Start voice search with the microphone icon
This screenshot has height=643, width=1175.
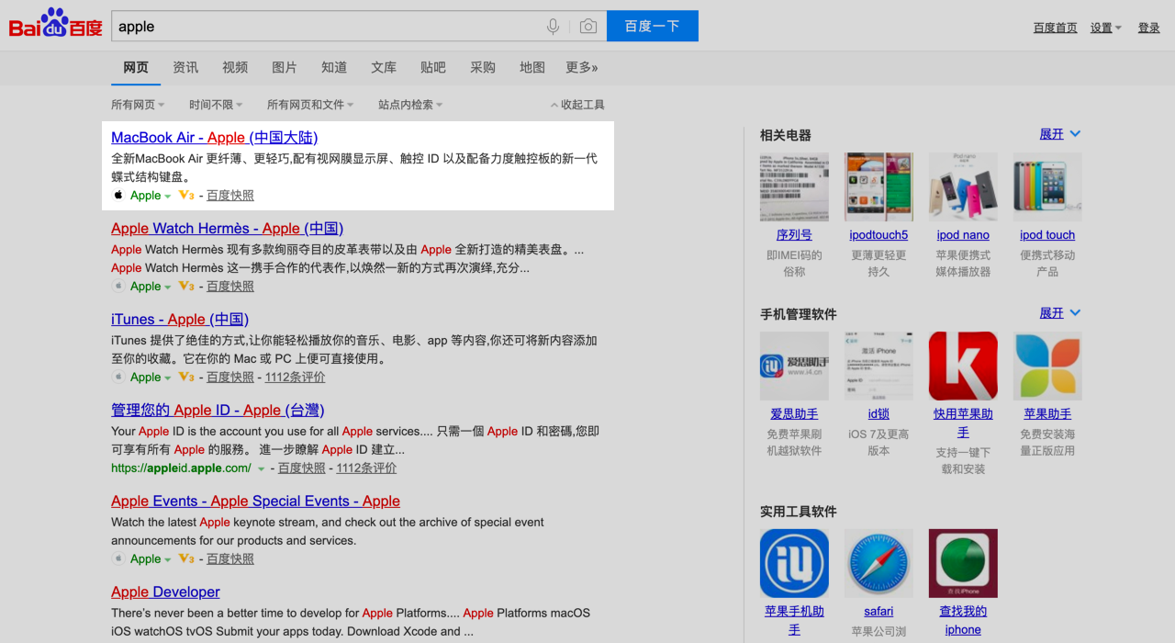(x=553, y=27)
